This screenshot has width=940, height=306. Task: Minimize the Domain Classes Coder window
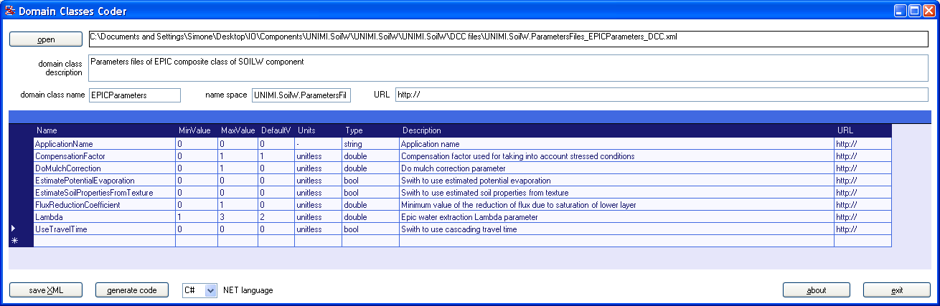coord(900,11)
